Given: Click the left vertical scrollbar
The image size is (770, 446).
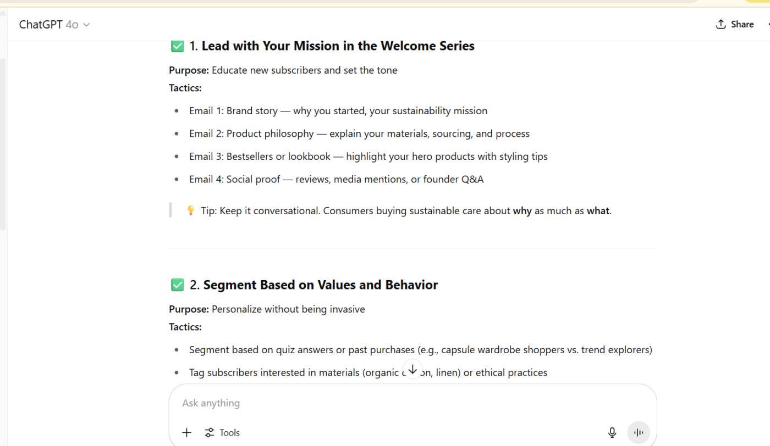Looking at the screenshot, I should tap(3, 143).
